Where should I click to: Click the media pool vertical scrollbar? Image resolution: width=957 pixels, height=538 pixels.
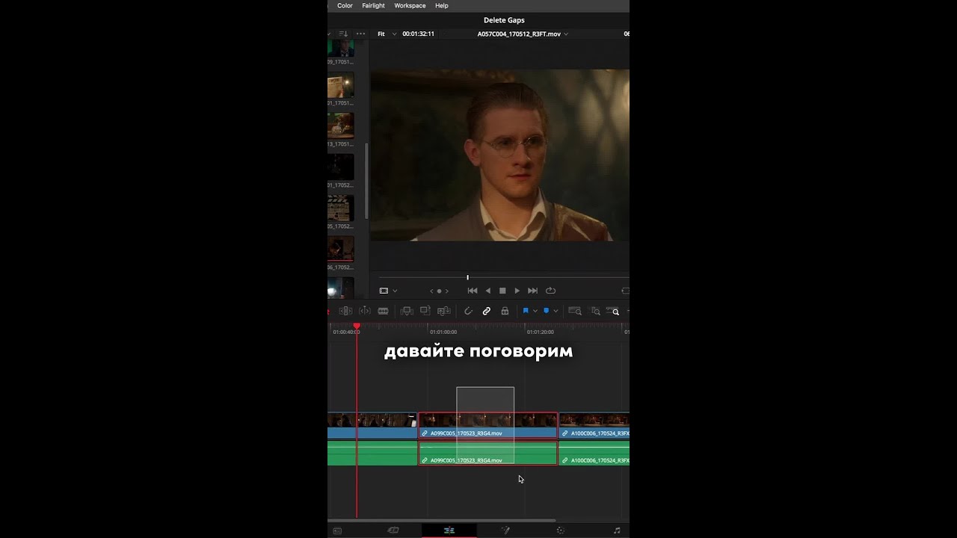[x=366, y=182]
